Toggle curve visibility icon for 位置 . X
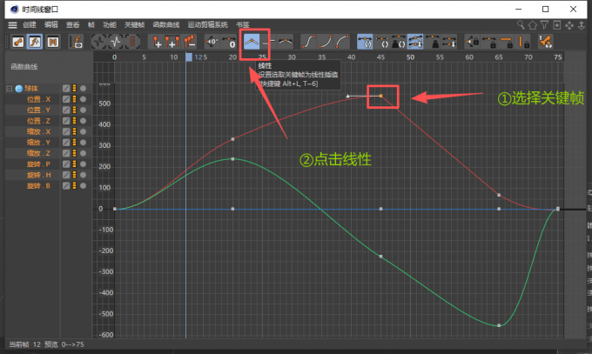The height and width of the screenshot is (354, 592). point(66,99)
